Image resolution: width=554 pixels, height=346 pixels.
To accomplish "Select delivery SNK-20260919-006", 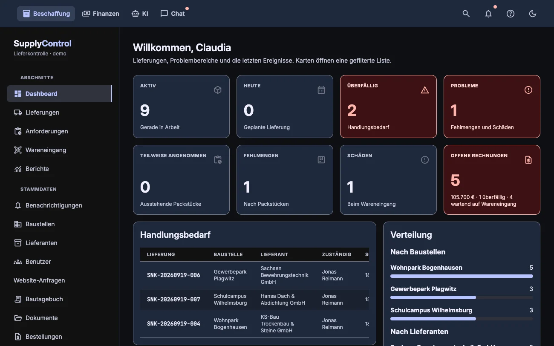I will click(x=173, y=275).
